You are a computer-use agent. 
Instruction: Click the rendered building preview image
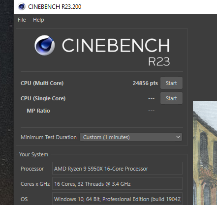click(205, 153)
